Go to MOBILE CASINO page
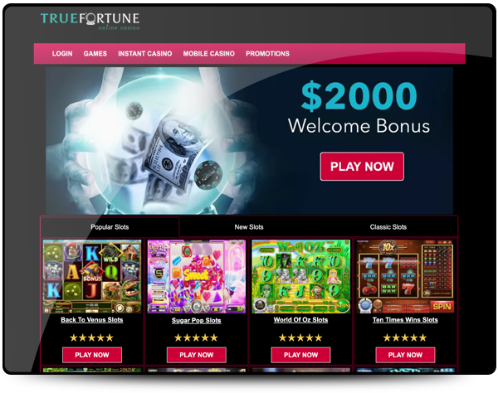Viewport: 498px width, 393px height. pyautogui.click(x=208, y=54)
